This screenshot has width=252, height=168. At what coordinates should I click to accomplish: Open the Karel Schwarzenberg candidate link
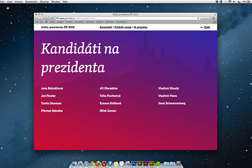tap(172, 103)
